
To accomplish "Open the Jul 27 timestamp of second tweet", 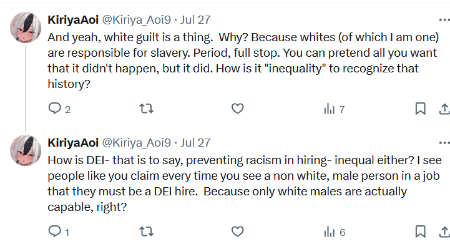I will (x=195, y=142).
